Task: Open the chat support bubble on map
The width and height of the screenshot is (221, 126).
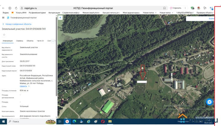Action: [209, 102]
